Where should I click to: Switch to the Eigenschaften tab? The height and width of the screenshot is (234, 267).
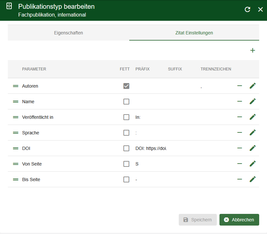(68, 33)
